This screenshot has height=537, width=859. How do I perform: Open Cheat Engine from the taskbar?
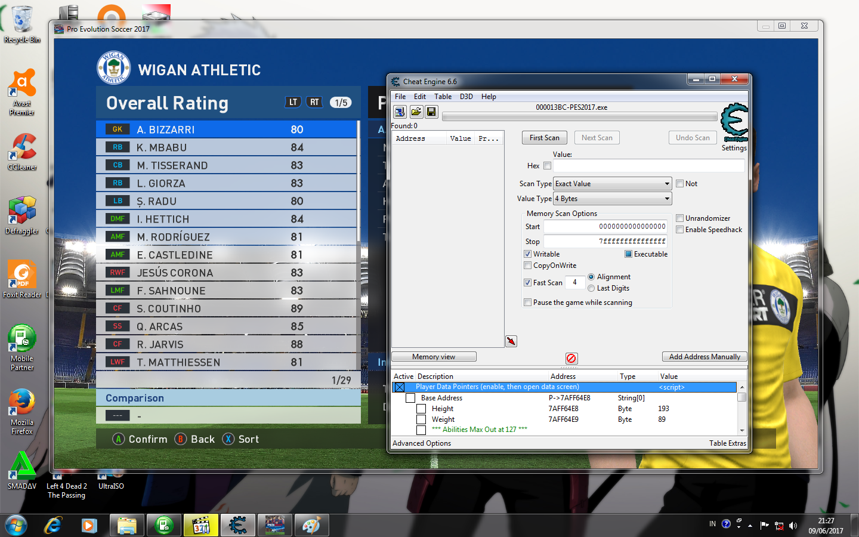point(237,525)
